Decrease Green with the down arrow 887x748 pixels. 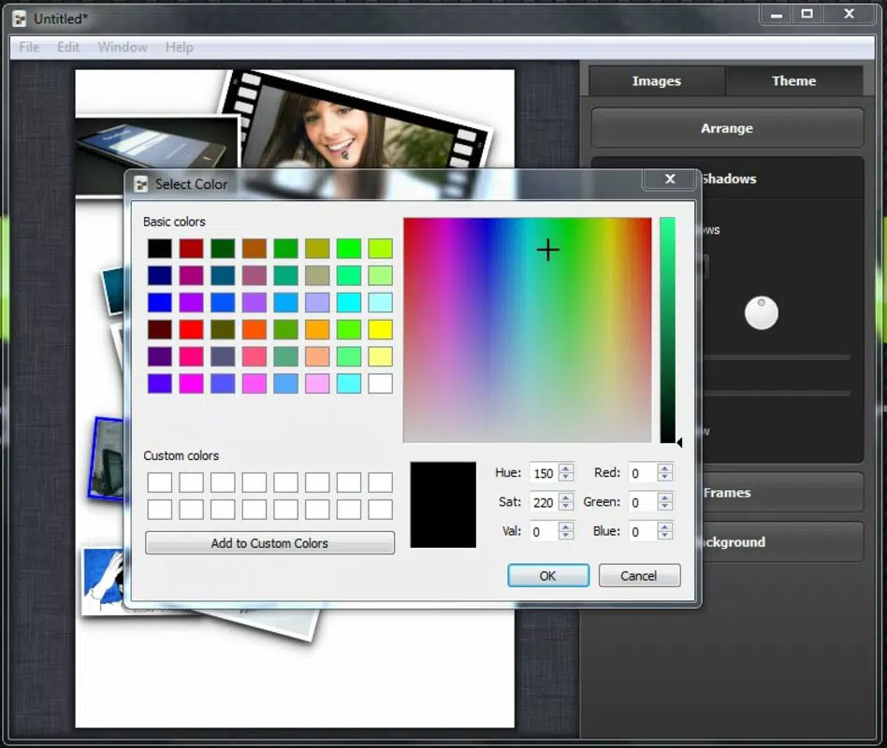(x=665, y=507)
